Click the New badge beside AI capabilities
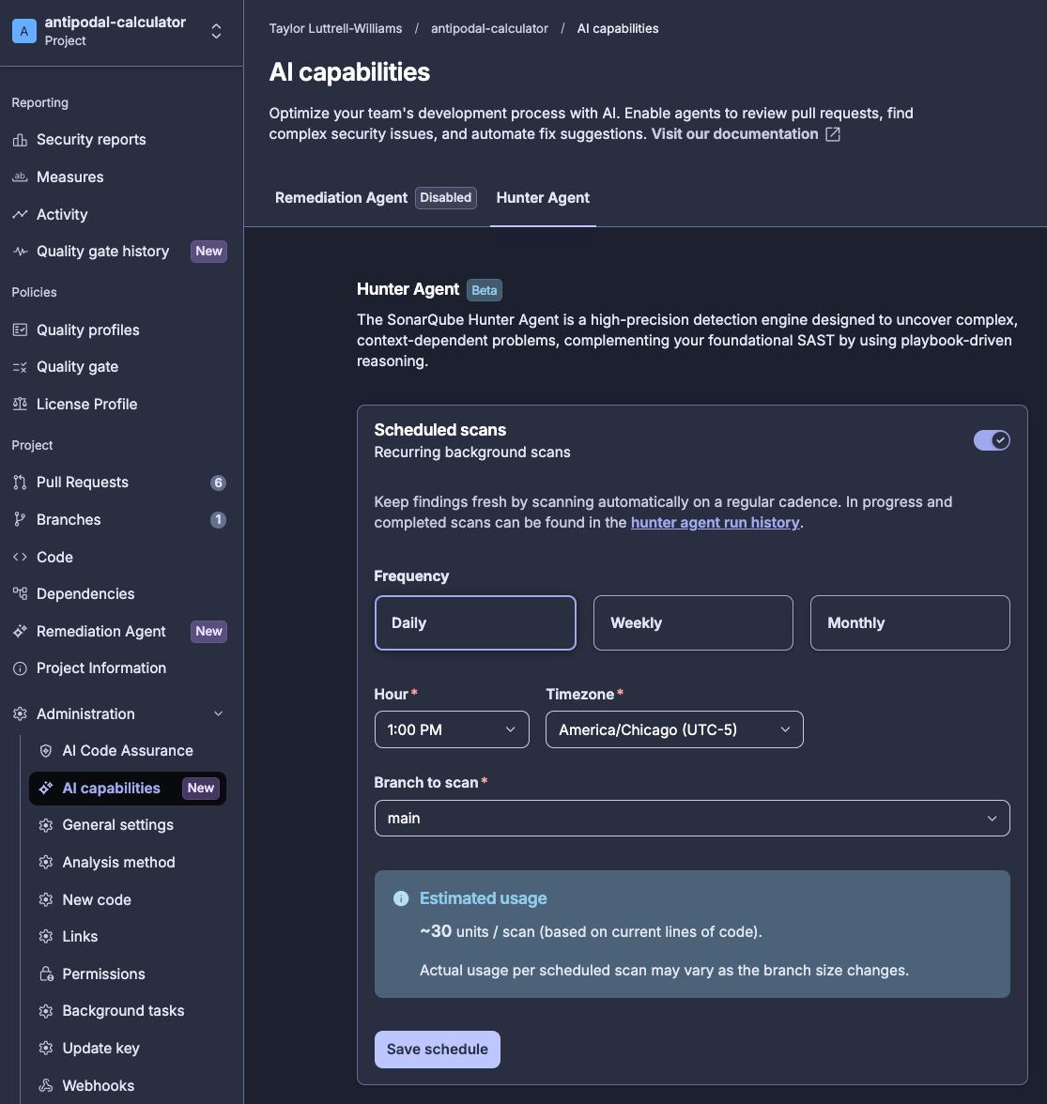The width and height of the screenshot is (1047, 1104). pos(201,789)
